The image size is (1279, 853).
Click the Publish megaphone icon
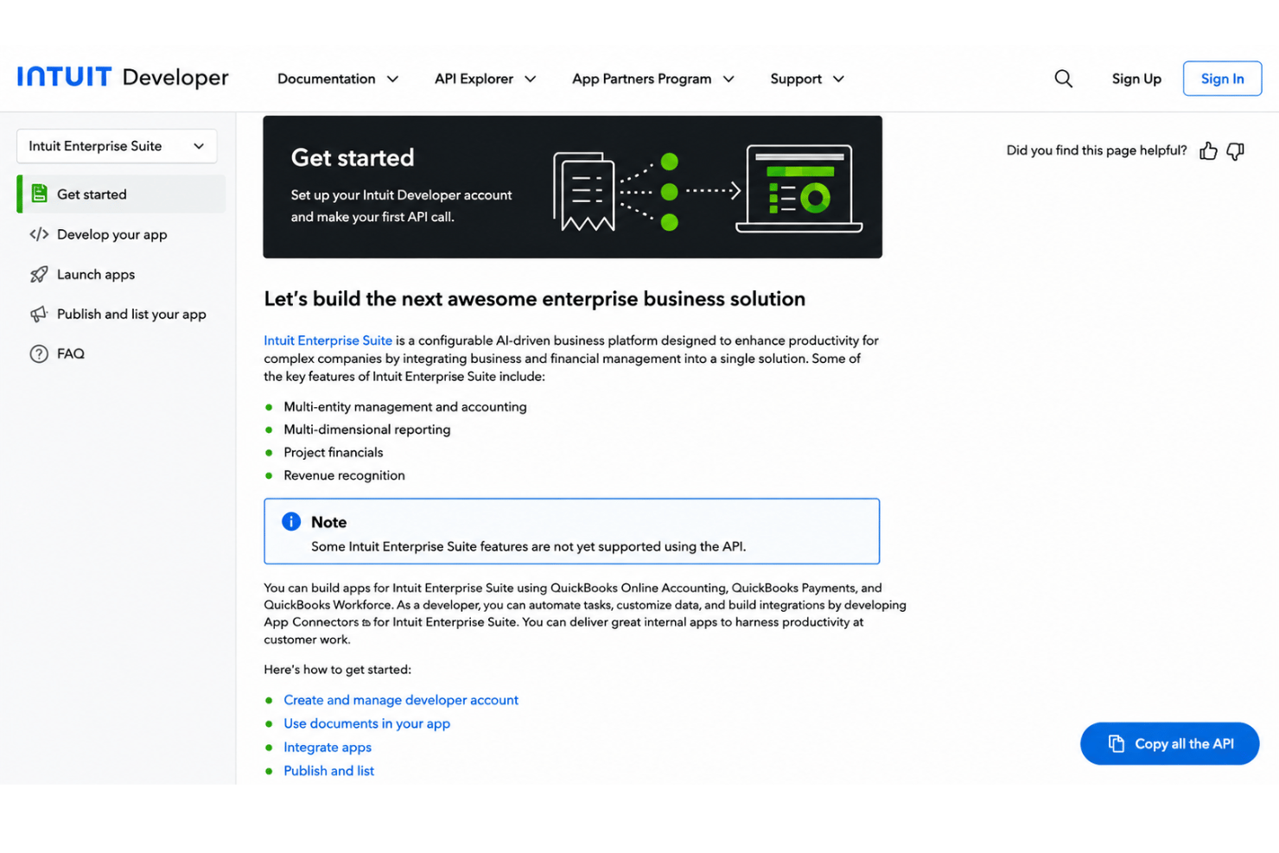pyautogui.click(x=39, y=314)
